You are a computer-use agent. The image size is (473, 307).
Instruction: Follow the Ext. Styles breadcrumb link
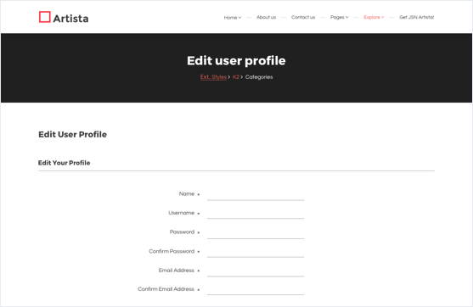pos(213,77)
